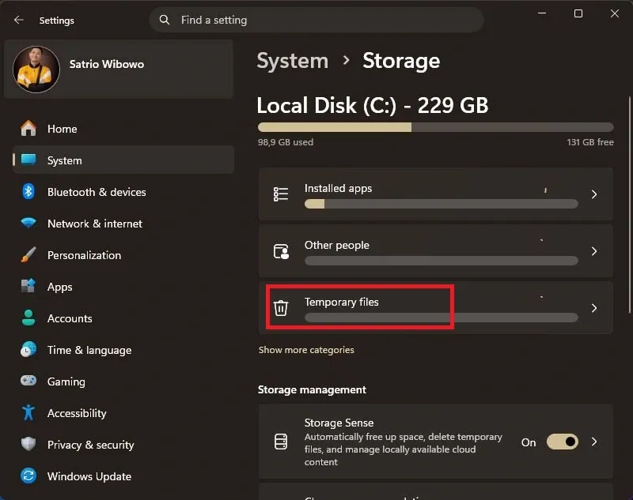Click Show more categories link
Screen dimensions: 633x500
pyautogui.click(x=306, y=350)
